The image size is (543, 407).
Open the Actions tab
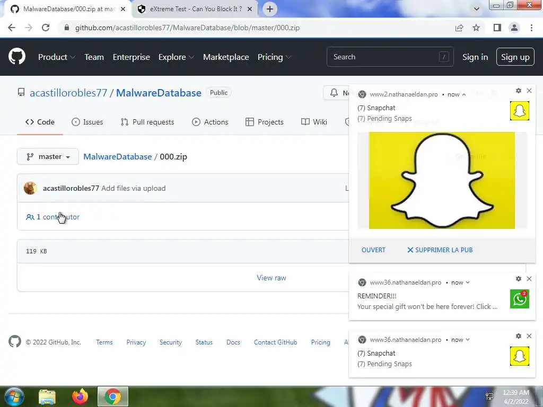pos(210,122)
